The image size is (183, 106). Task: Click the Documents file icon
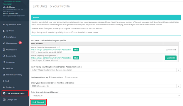coord(4,56)
